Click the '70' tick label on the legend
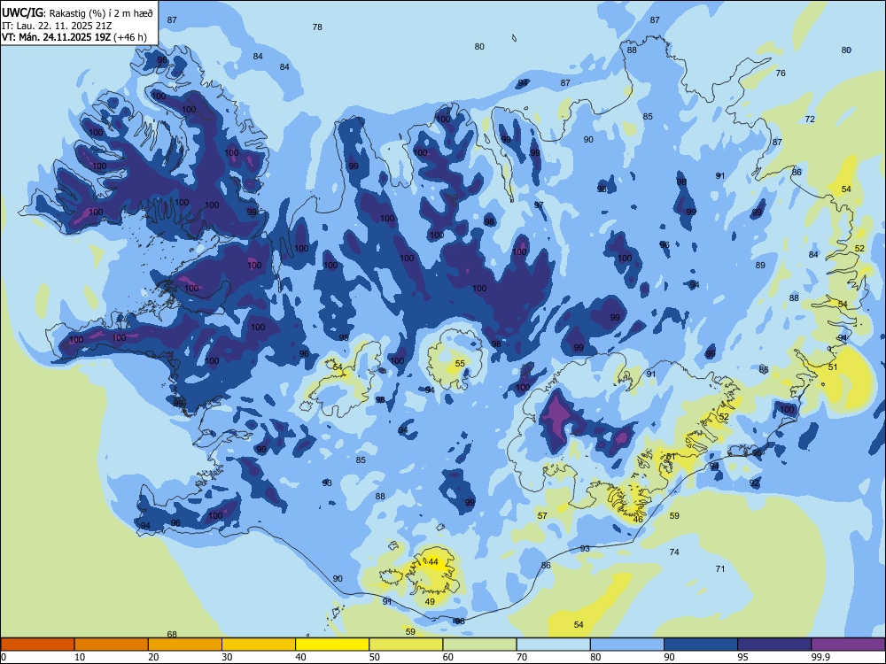886x664 pixels. [522, 657]
